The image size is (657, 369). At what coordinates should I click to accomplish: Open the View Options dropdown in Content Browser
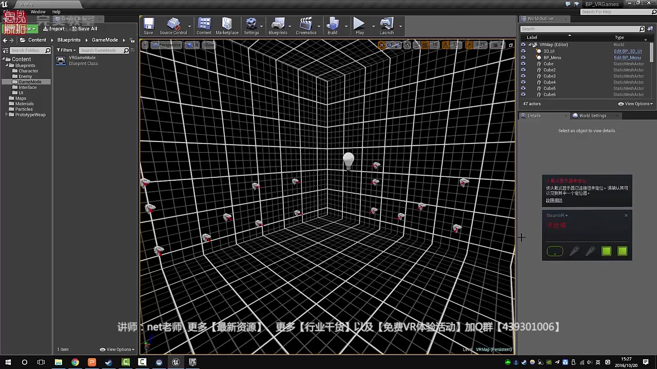pyautogui.click(x=117, y=349)
